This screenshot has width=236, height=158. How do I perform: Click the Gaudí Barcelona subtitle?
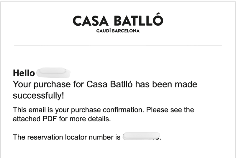point(118,31)
